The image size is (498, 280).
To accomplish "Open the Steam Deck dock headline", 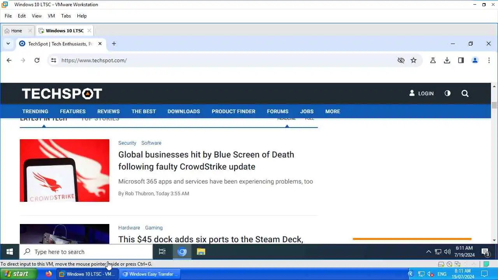I will tap(210, 239).
